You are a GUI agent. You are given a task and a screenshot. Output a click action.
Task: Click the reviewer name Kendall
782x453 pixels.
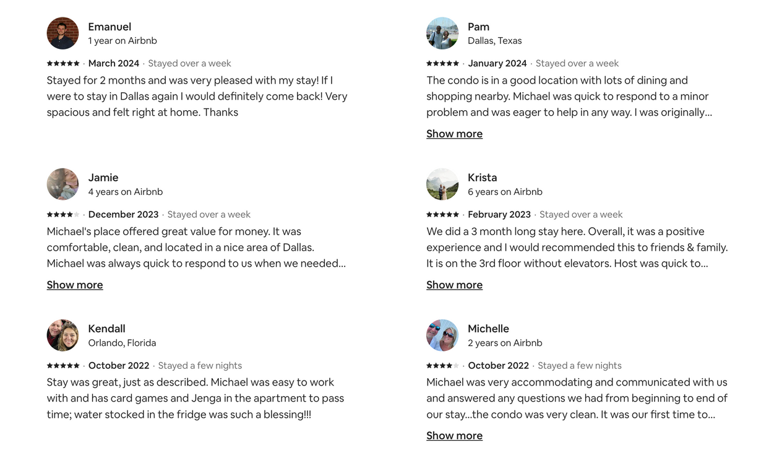pos(106,329)
